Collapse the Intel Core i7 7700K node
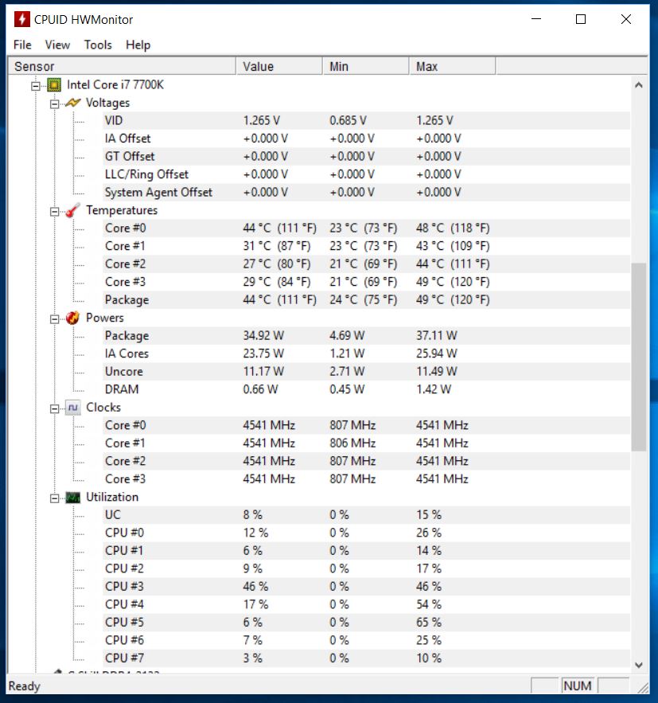Viewport: 658px width, 703px height. (36, 86)
